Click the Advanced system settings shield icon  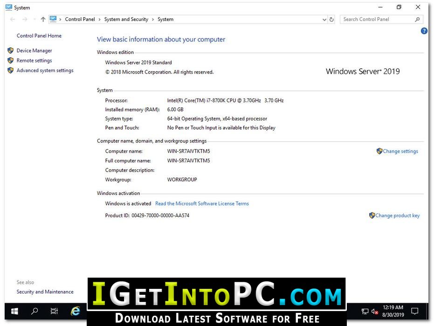click(11, 70)
